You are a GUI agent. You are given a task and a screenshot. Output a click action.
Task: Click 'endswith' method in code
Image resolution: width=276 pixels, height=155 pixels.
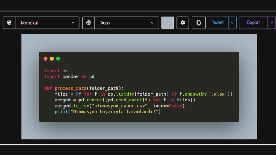coord(195,94)
